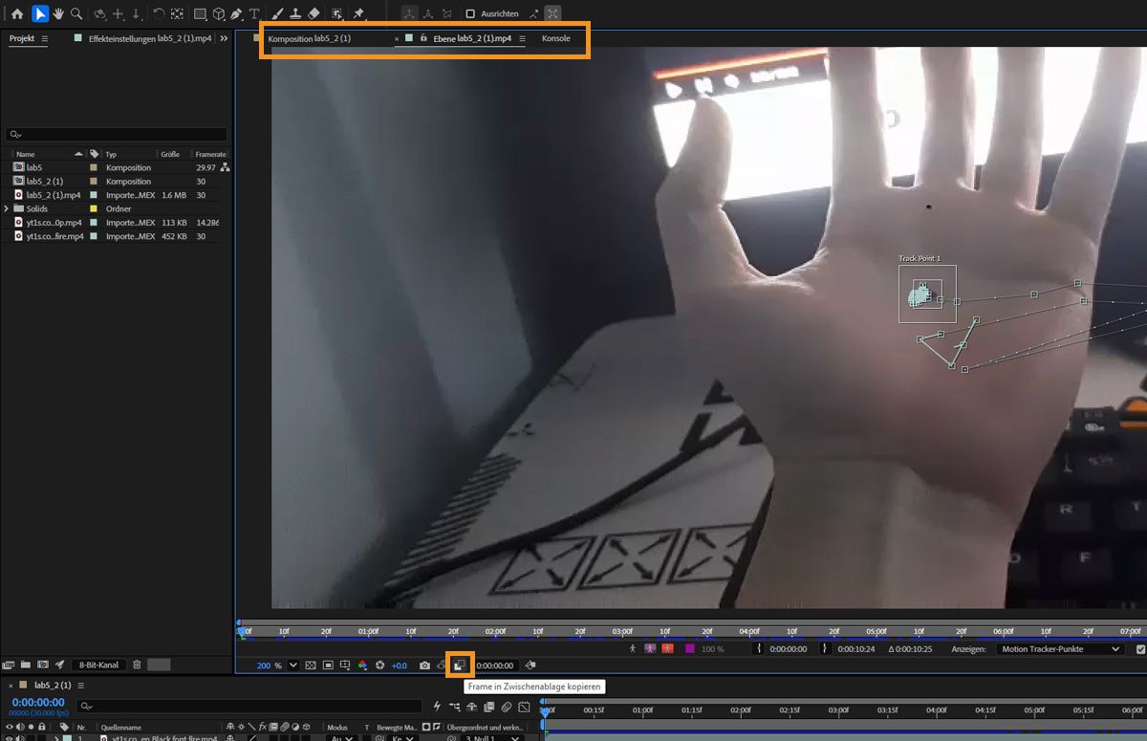
Task: Click the viewer timecode 0:00:00:00
Action: coord(496,665)
